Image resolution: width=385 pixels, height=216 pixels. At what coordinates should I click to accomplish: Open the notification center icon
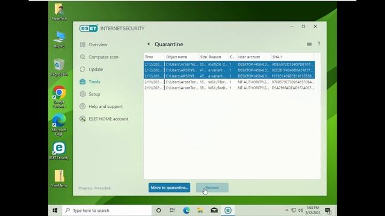[x=328, y=211]
